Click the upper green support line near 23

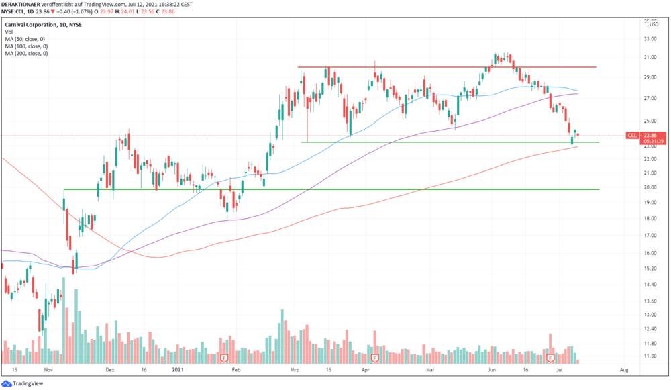click(450, 142)
